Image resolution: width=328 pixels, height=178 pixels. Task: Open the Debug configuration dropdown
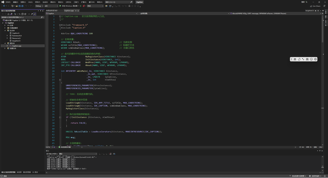click(x=39, y=6)
